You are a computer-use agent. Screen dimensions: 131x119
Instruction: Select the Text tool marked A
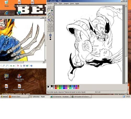pyautogui.click(x=52, y=20)
